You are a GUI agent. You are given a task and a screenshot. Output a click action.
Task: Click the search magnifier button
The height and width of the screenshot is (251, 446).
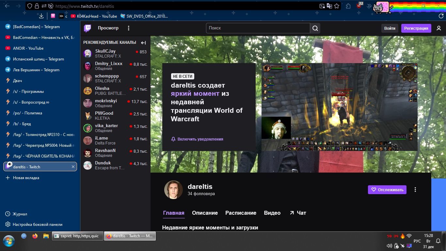315,28
